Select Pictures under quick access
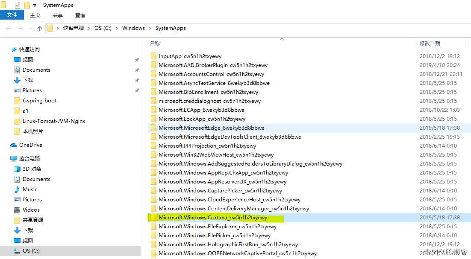 32,90
